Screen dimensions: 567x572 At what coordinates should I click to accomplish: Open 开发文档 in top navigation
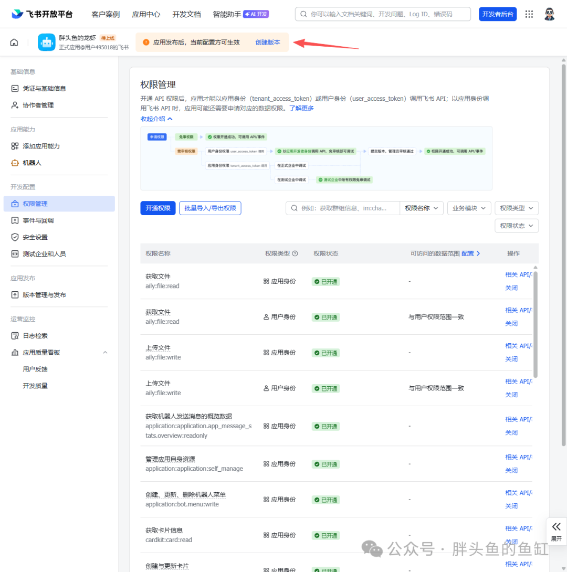click(186, 14)
